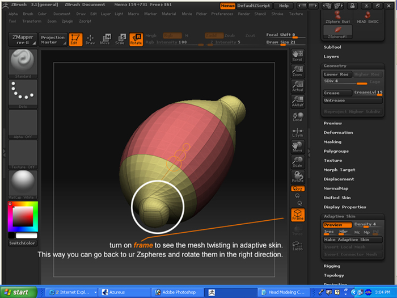Toggle the Menus button
Viewport: 397px width, 298px height.
227,6
